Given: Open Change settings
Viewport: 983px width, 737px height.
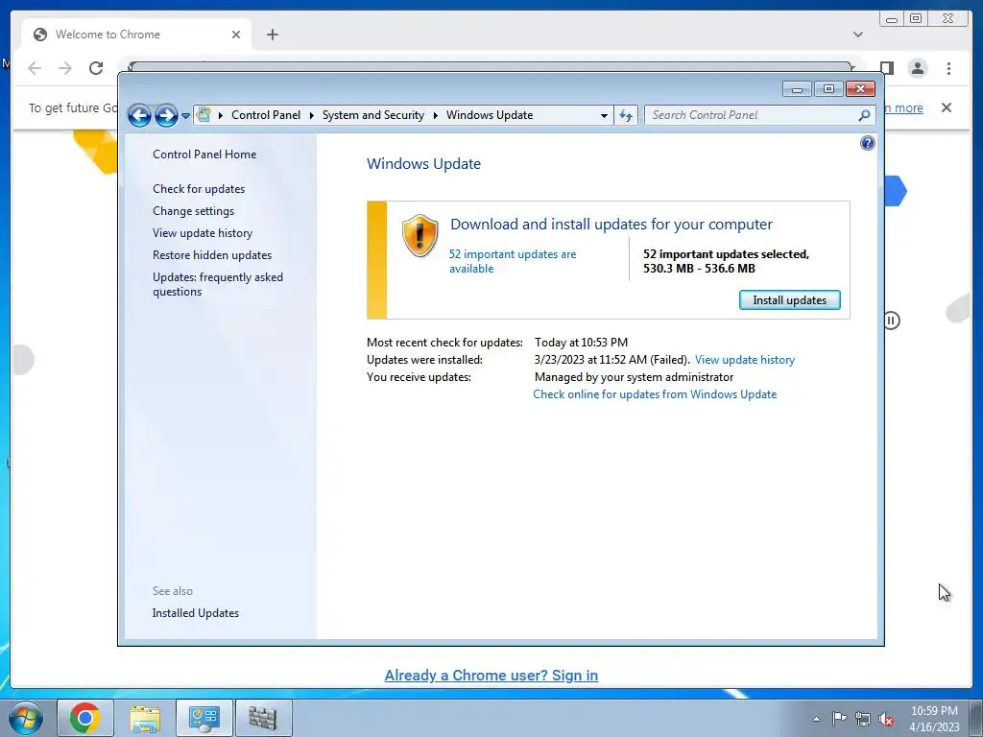Looking at the screenshot, I should coord(193,211).
